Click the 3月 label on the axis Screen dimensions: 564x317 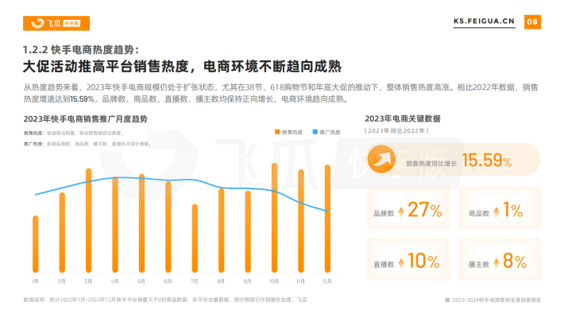pos(88,281)
